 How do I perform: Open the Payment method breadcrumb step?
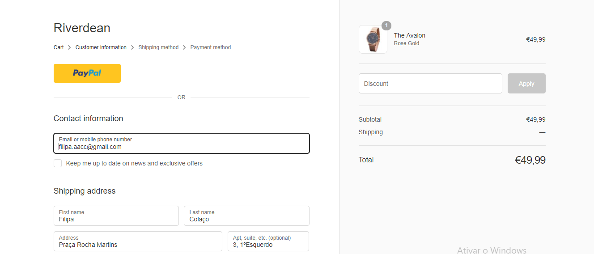point(211,47)
